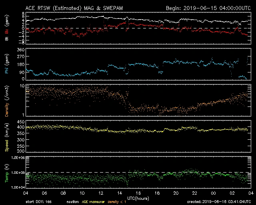
Task: Select the "08" hour label on the time axis
Action: coord(63,193)
